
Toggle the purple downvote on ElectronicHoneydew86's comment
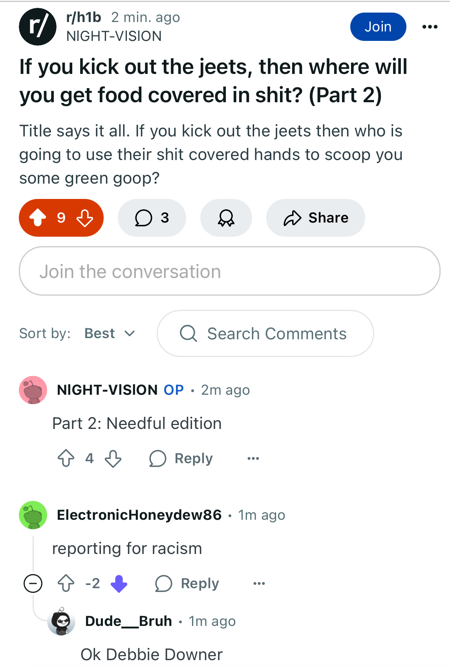click(x=119, y=583)
